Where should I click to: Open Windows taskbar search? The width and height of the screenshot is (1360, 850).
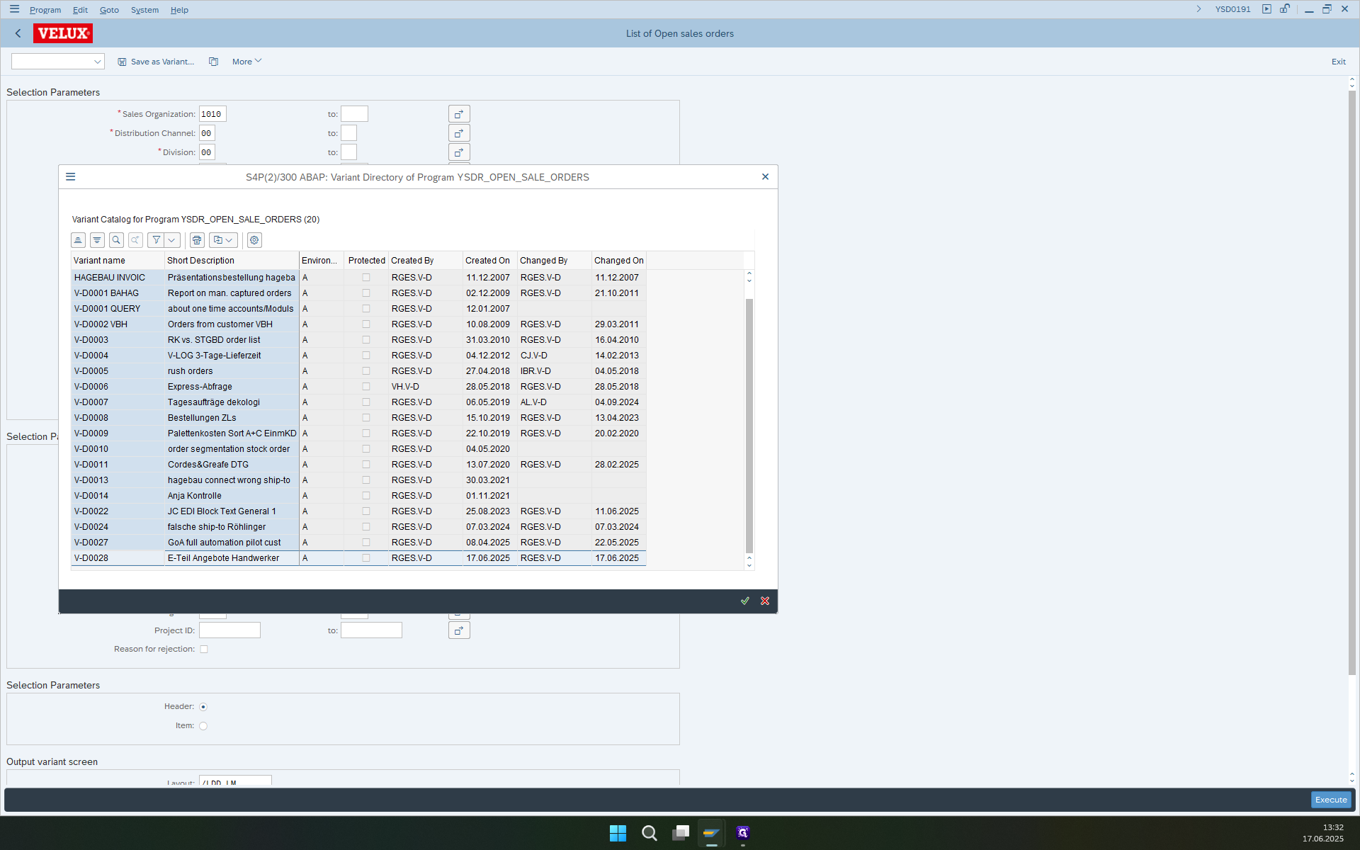649,833
